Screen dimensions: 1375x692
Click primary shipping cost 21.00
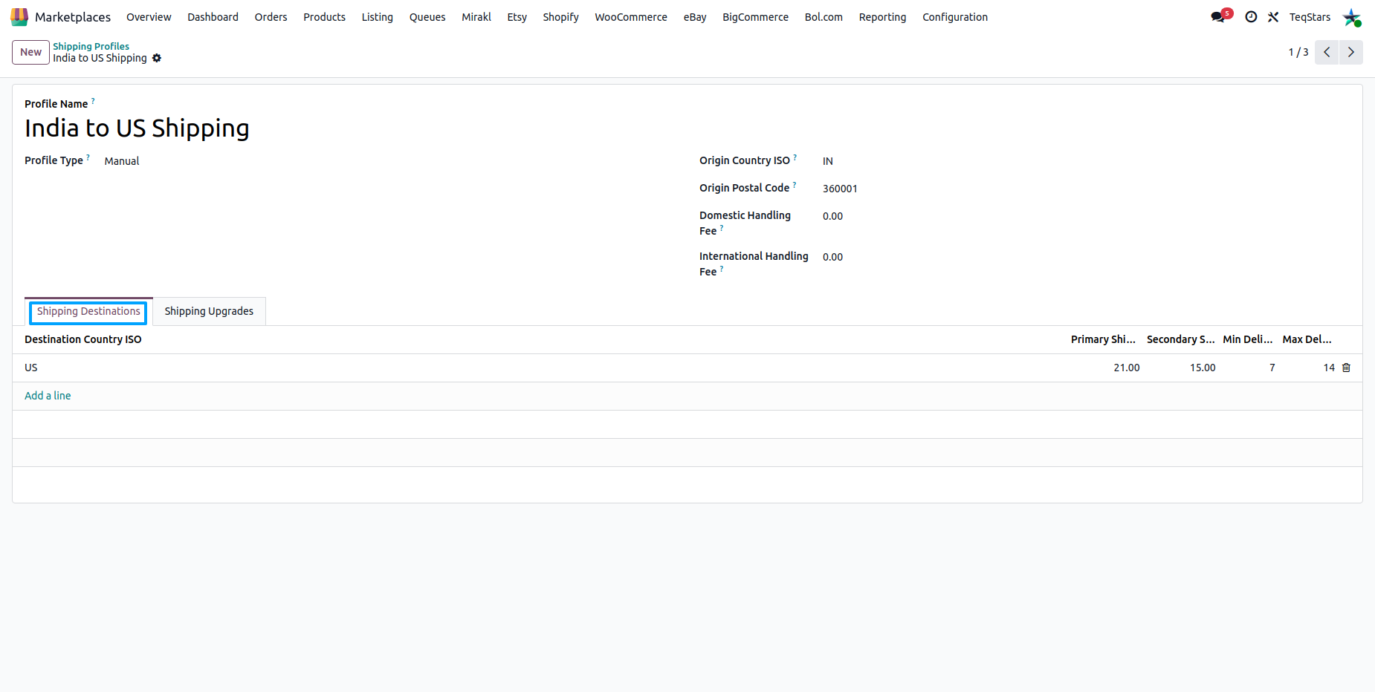click(1126, 368)
